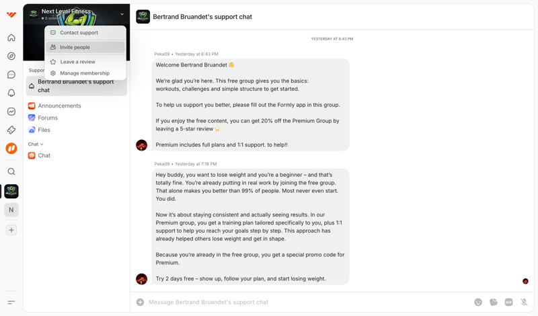This screenshot has height=316, width=538.
Task: Toggle the Next Level Fitness dropdown arrow
Action: click(122, 14)
